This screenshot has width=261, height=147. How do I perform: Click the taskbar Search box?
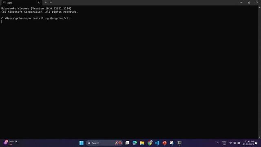104,143
